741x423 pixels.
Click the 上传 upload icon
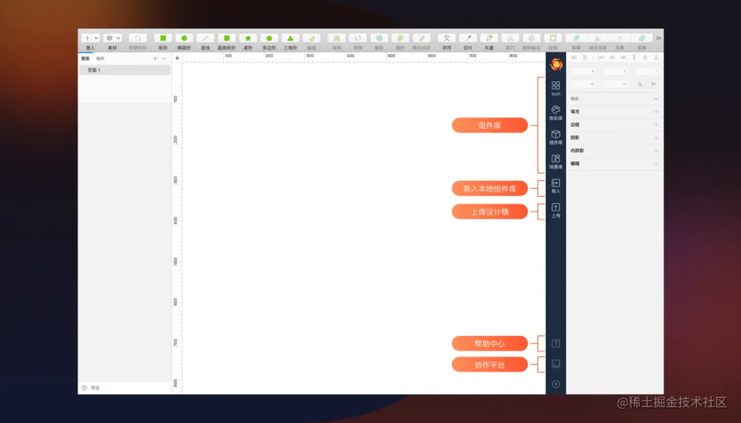tap(556, 210)
